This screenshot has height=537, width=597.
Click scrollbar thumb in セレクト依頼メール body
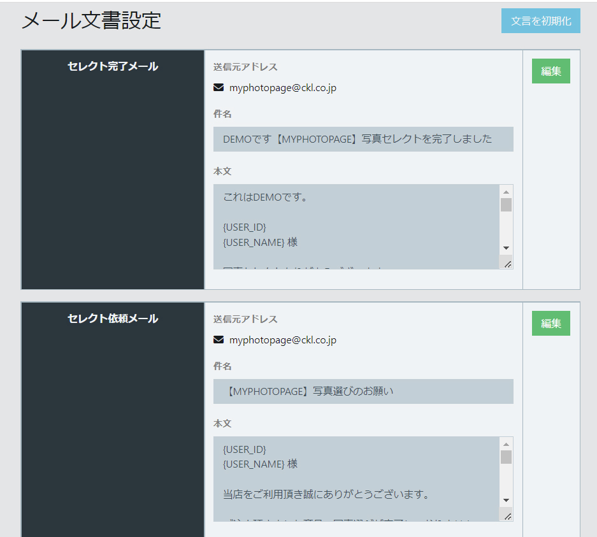coord(506,457)
